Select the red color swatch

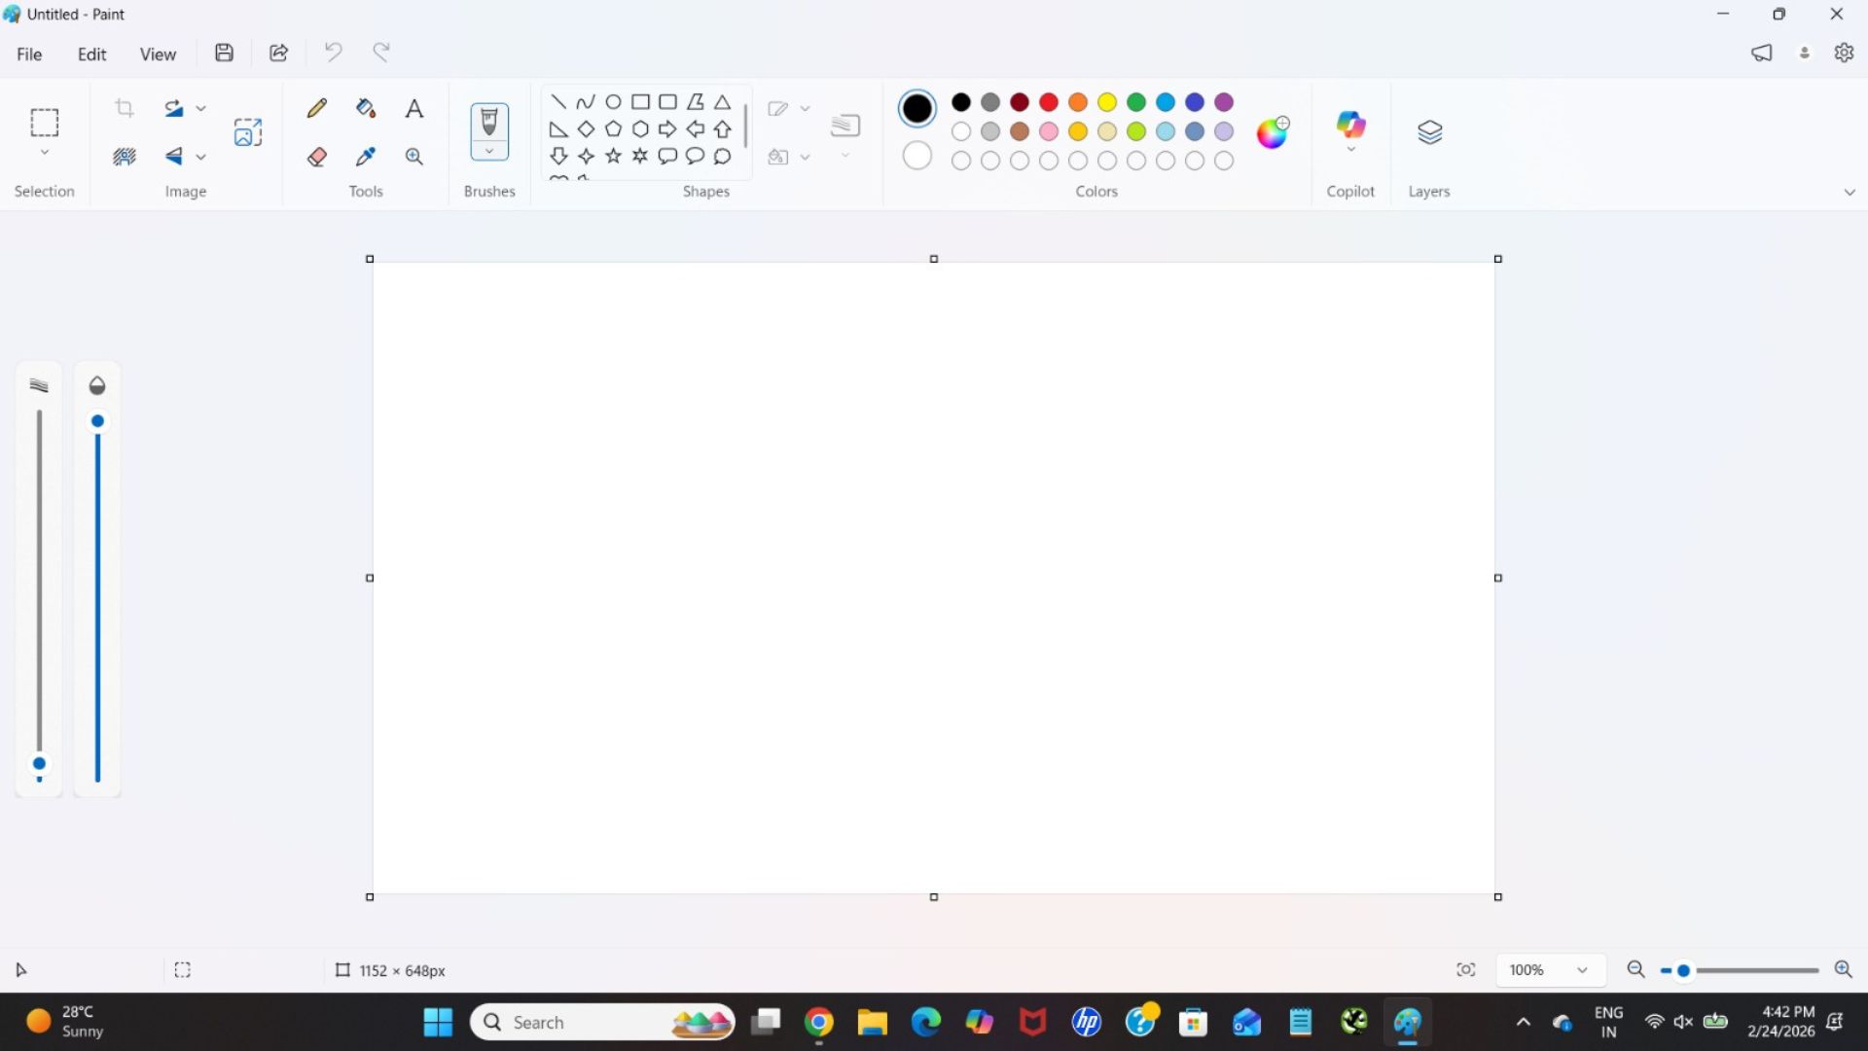(1049, 102)
